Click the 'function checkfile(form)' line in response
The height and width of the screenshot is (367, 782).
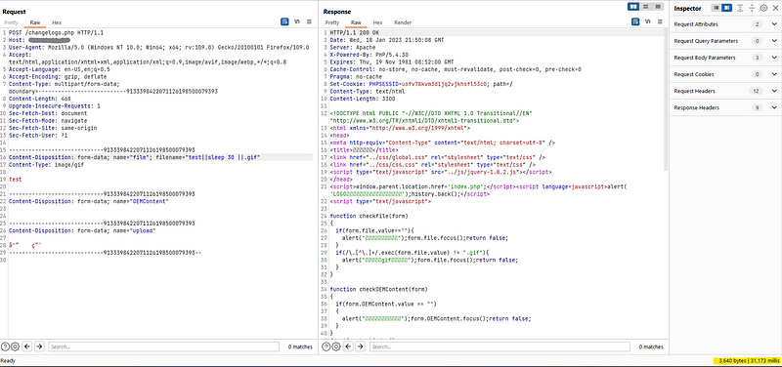click(369, 216)
